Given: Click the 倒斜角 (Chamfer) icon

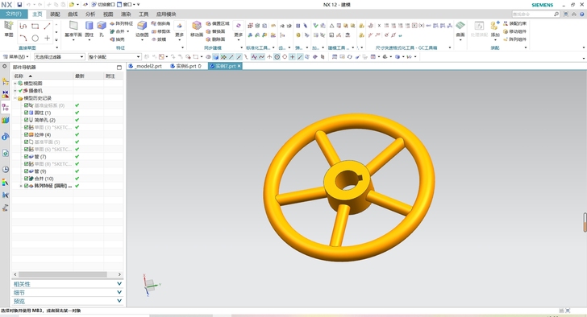Looking at the screenshot, I should pyautogui.click(x=161, y=23).
